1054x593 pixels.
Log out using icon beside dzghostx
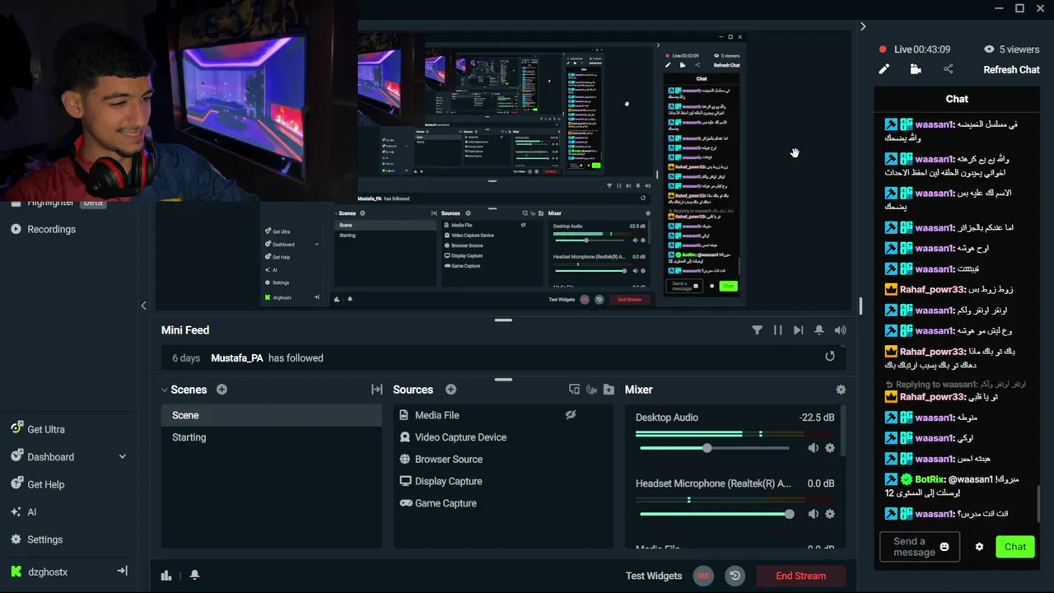click(x=122, y=571)
